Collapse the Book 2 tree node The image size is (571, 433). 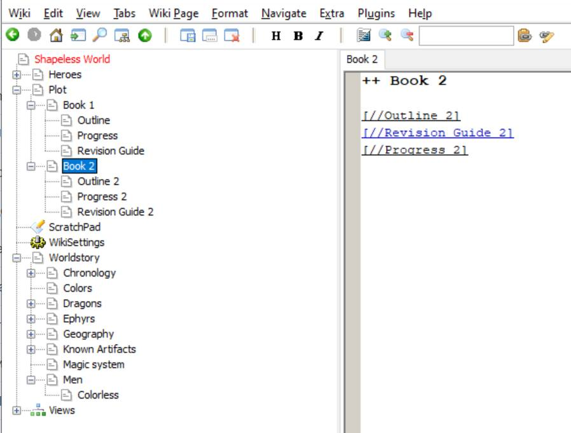click(31, 166)
